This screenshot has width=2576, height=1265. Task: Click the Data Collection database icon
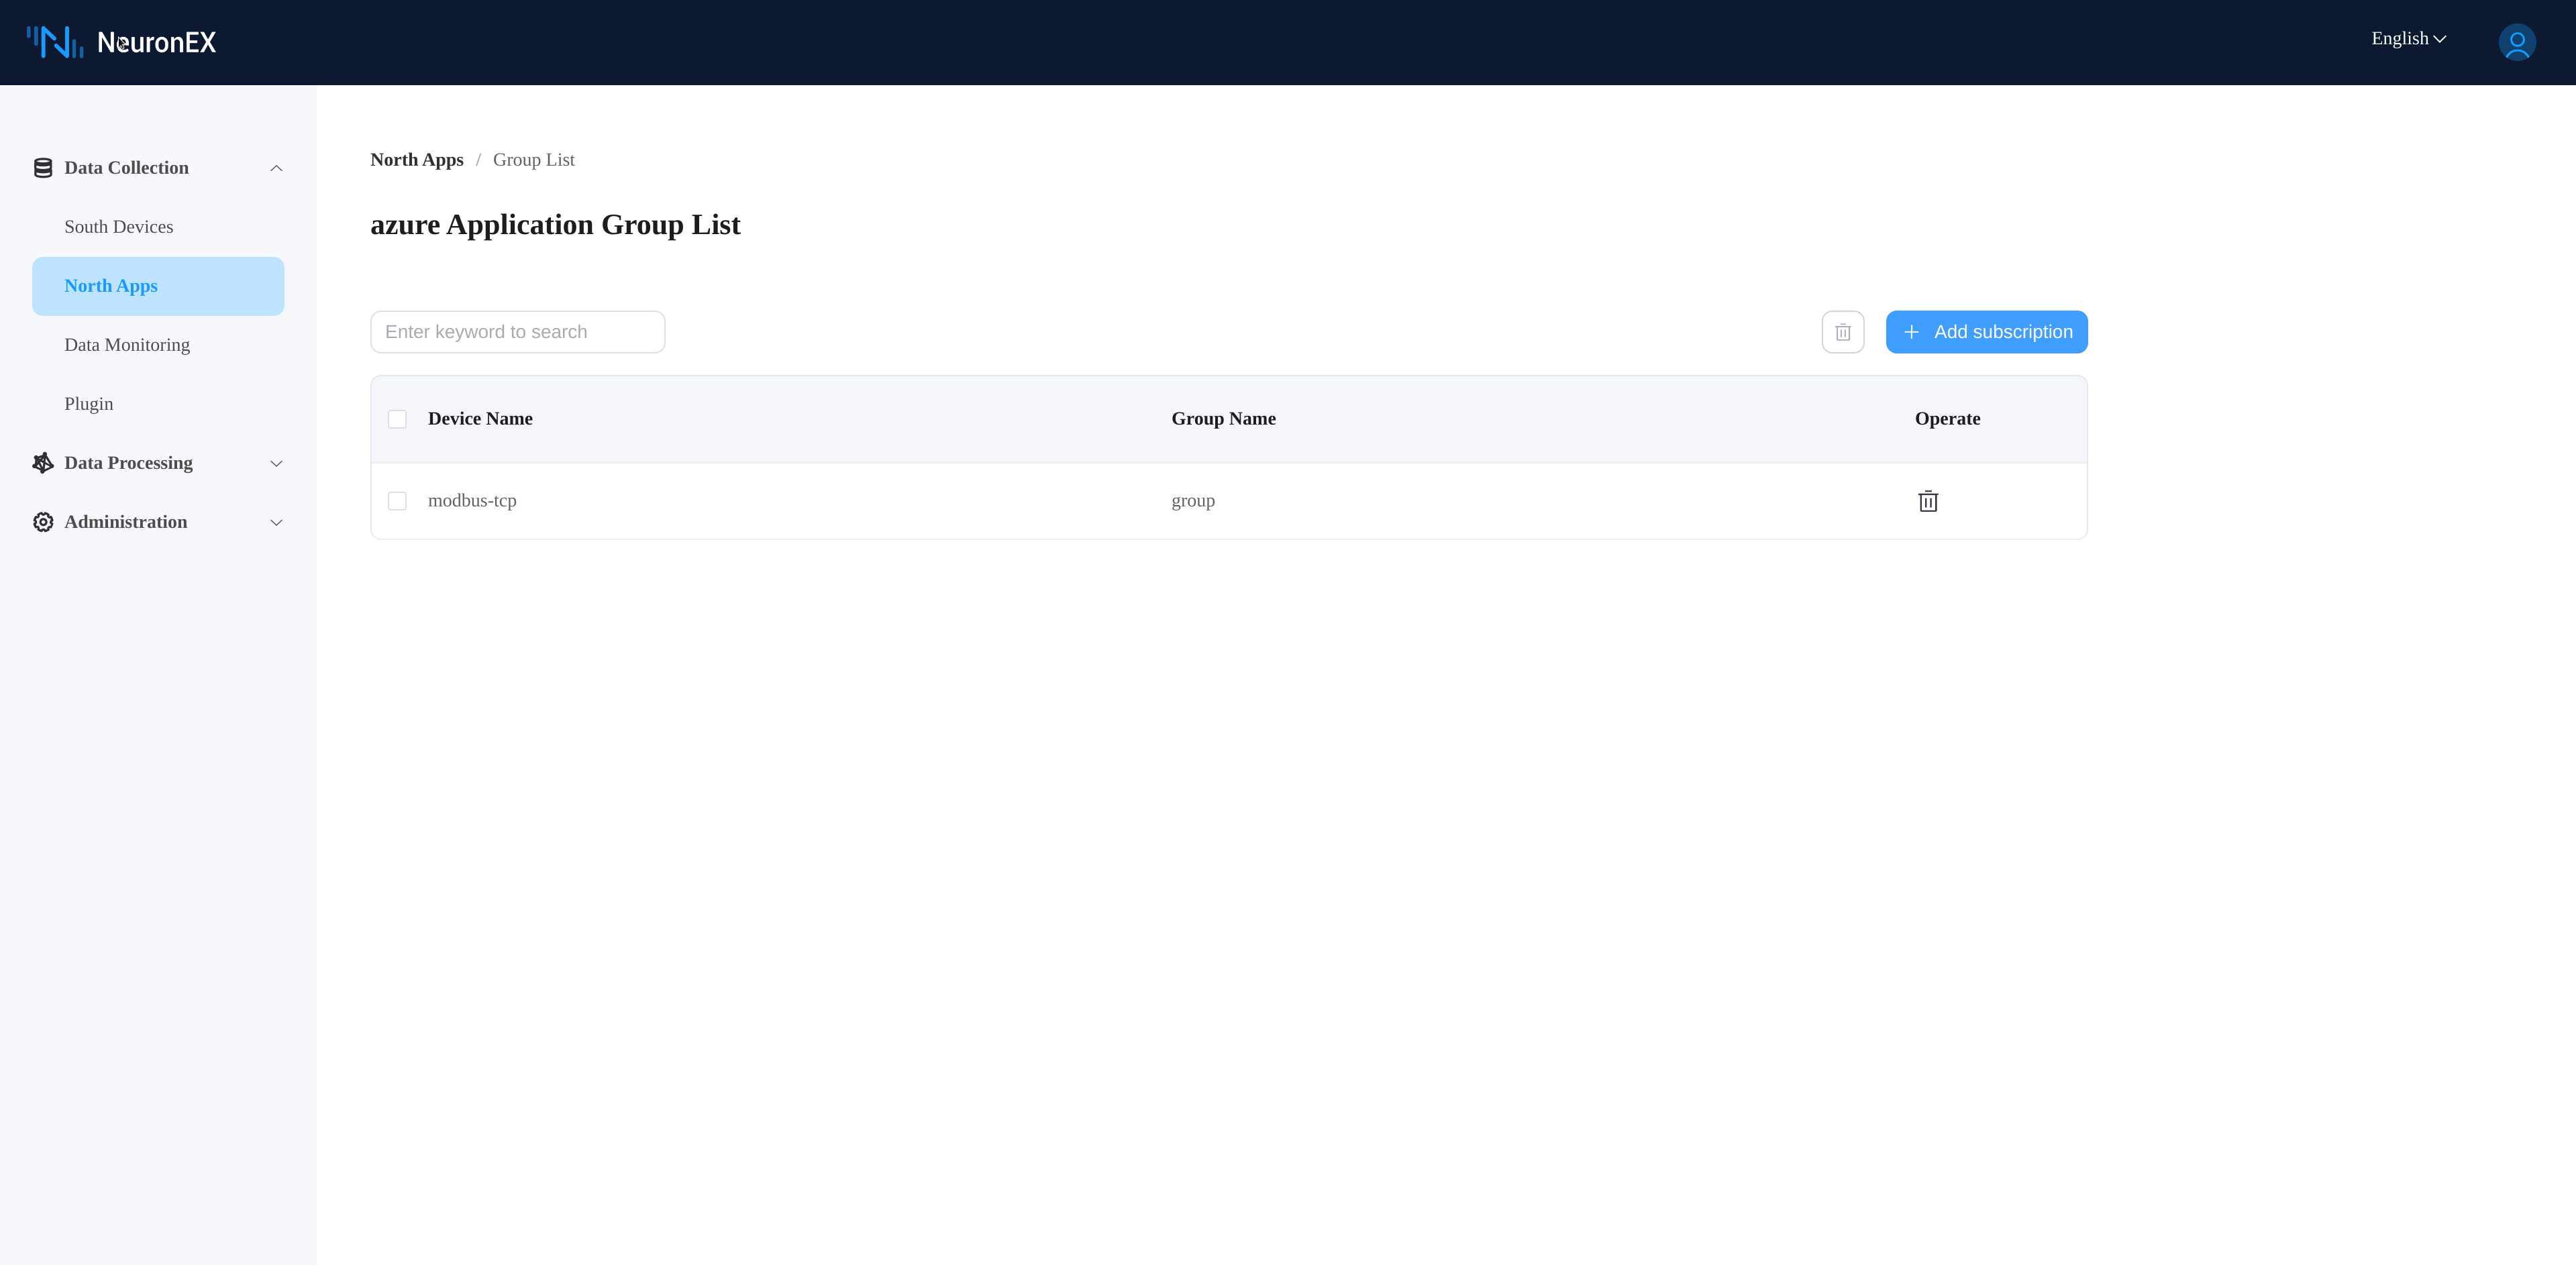pos(42,167)
